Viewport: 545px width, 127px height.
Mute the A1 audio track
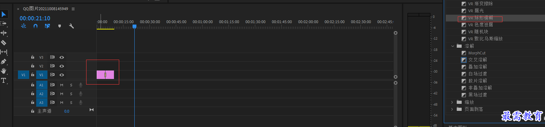coord(62,85)
